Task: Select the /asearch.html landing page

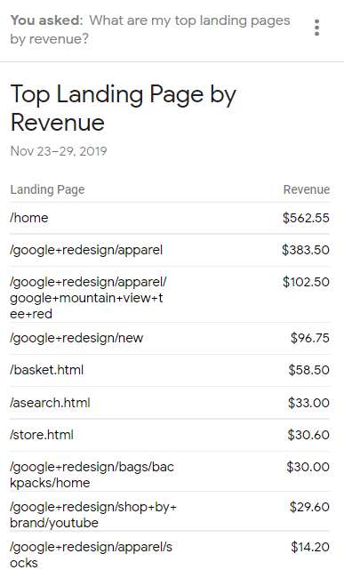Action: pos(50,403)
